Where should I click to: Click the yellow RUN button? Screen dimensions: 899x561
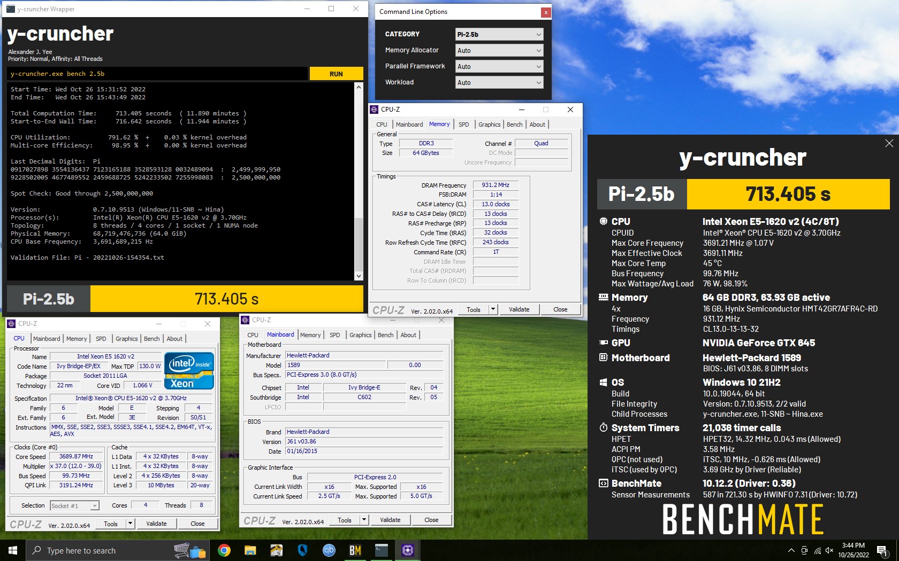(x=336, y=74)
